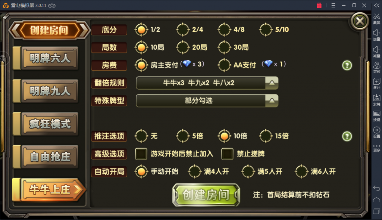Switch to the 疯狂模式 mode tab

pos(50,124)
